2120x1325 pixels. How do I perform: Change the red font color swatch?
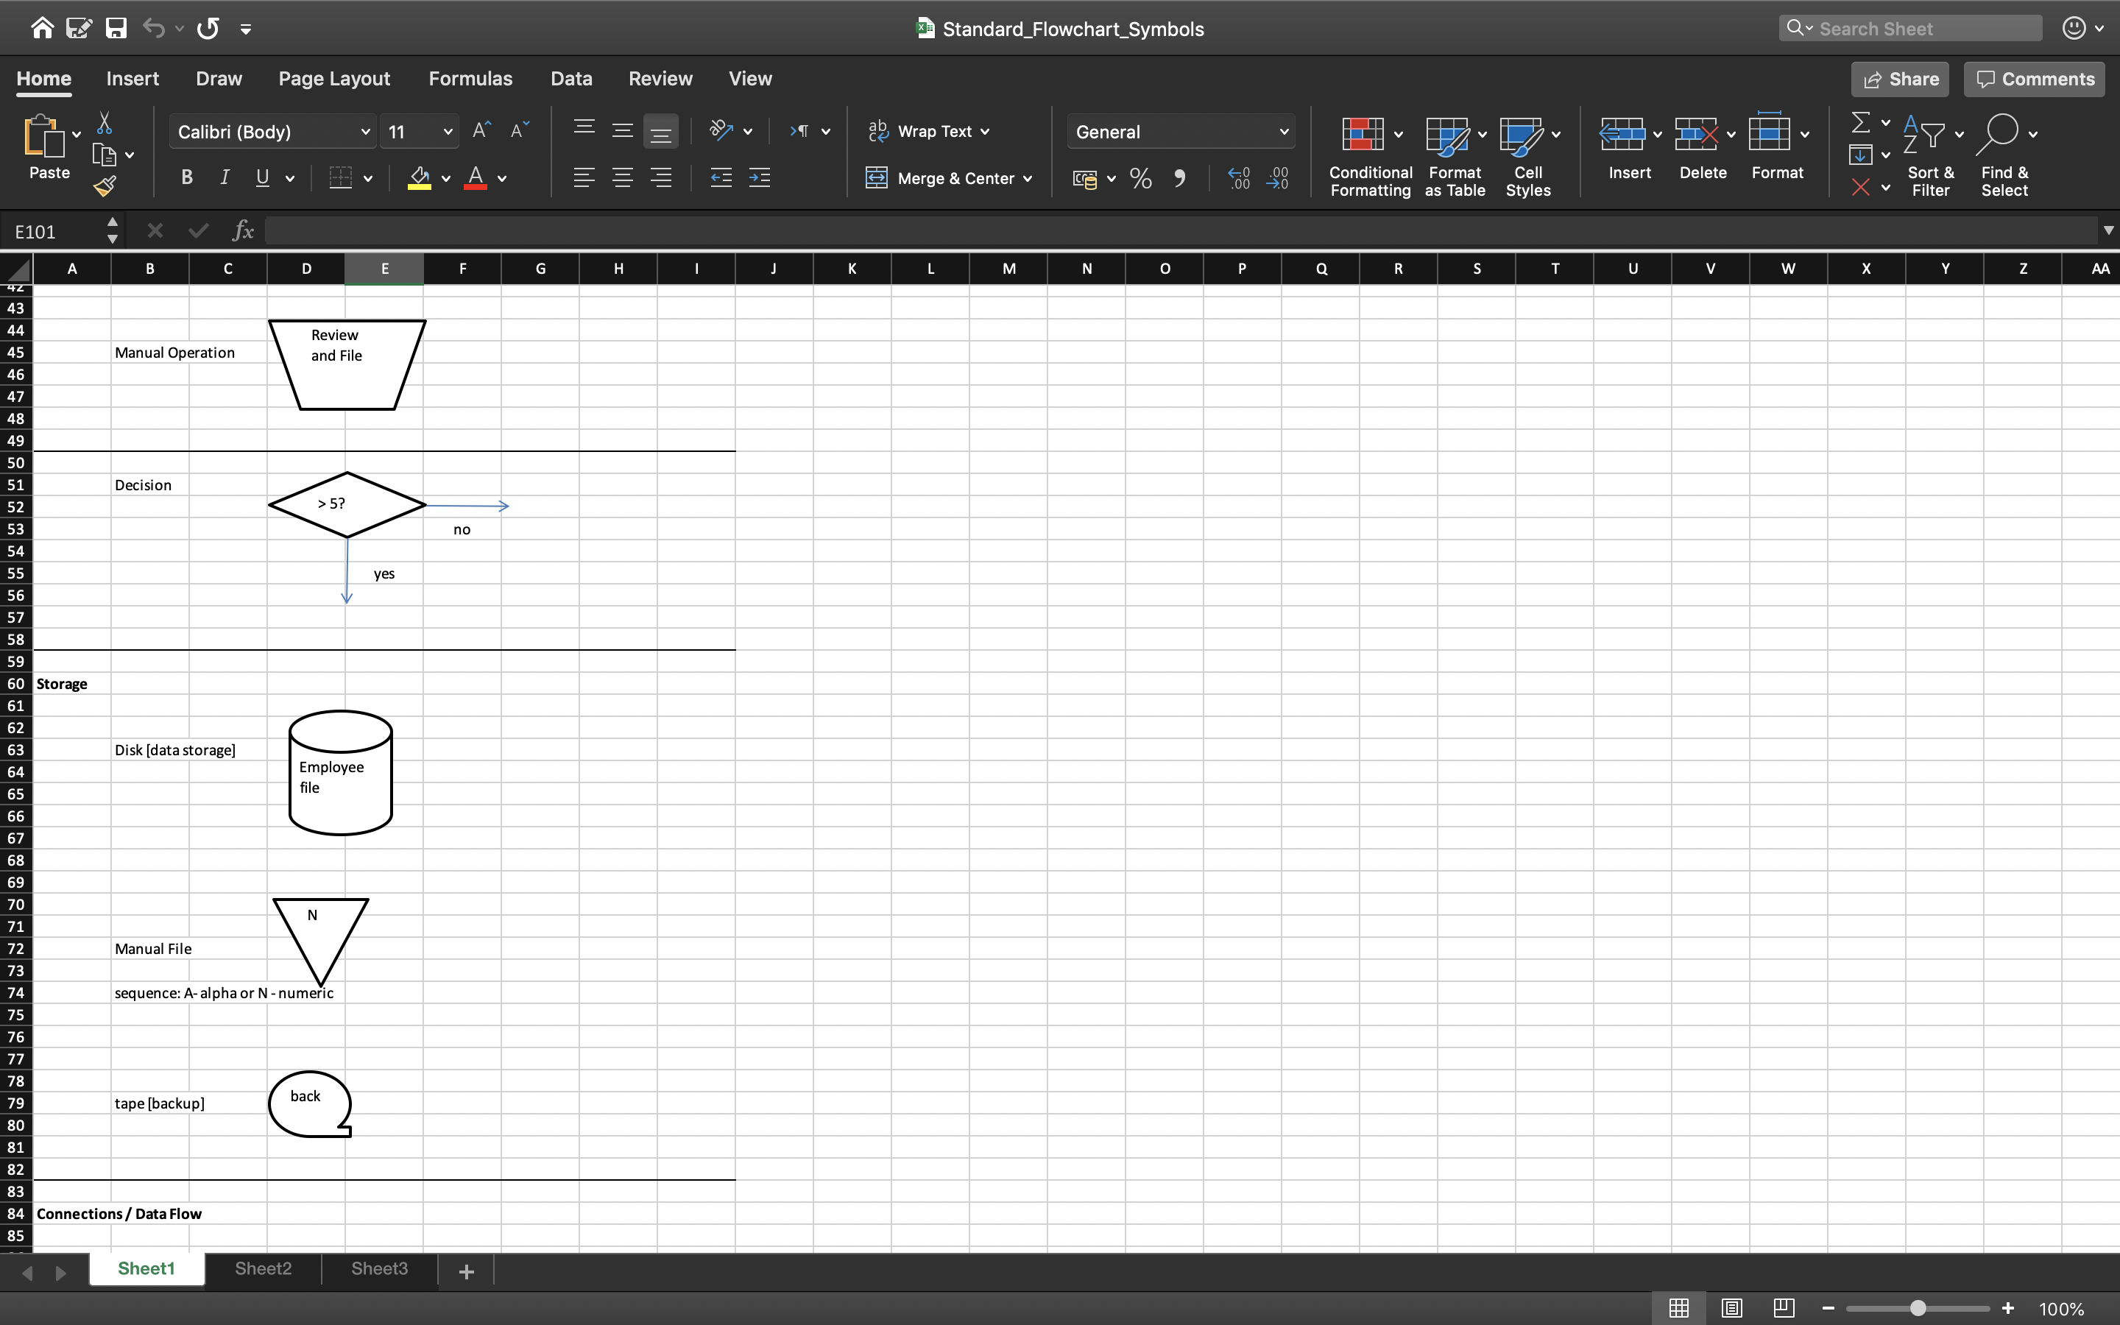[476, 178]
